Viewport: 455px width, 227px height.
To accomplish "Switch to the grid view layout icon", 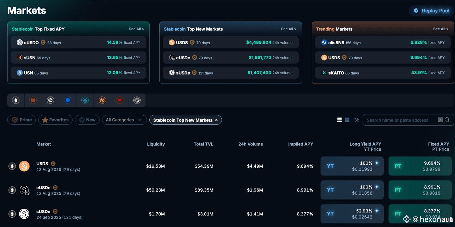I will click(347, 120).
